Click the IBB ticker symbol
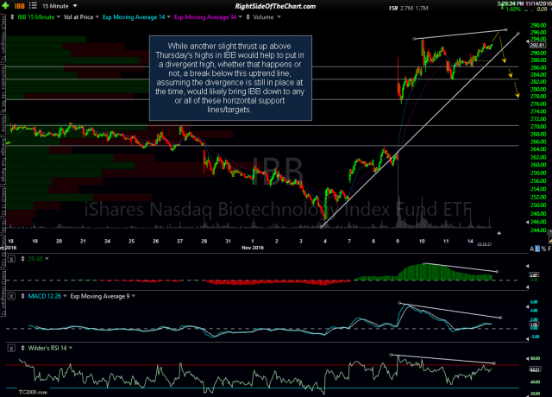Image resolution: width=552 pixels, height=397 pixels. coord(19,6)
